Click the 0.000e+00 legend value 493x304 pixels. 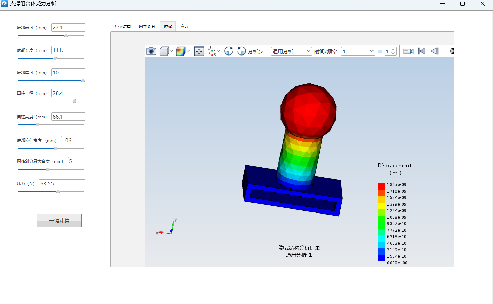point(397,263)
